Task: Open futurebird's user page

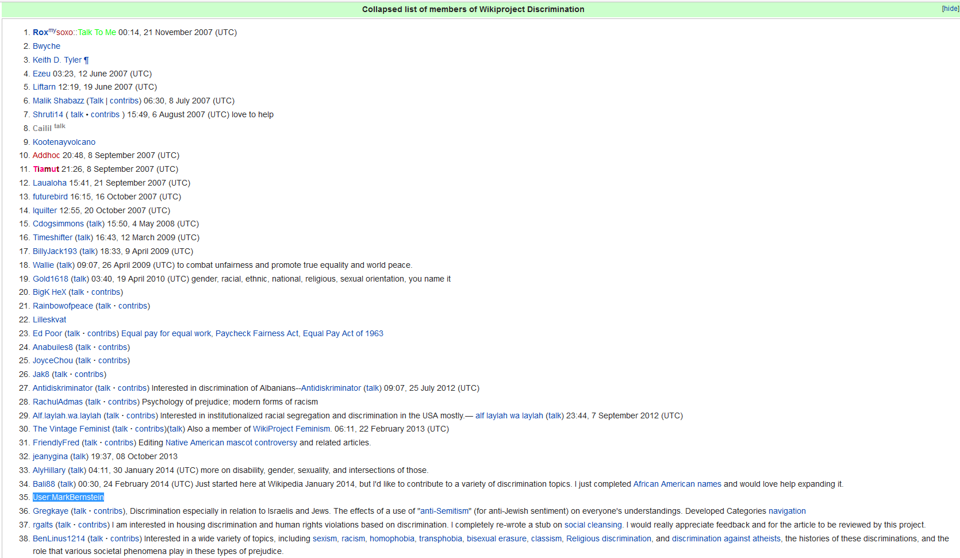Action: pyautogui.click(x=50, y=197)
